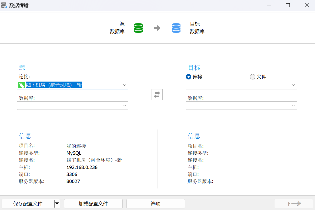
Task: Click the 下一步 next button
Action: pos(293,204)
